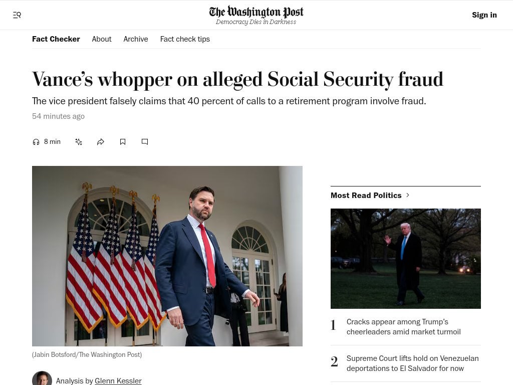Screen dimensions: 513x385
Task: Open the search and menu icon
Action: (x=17, y=15)
